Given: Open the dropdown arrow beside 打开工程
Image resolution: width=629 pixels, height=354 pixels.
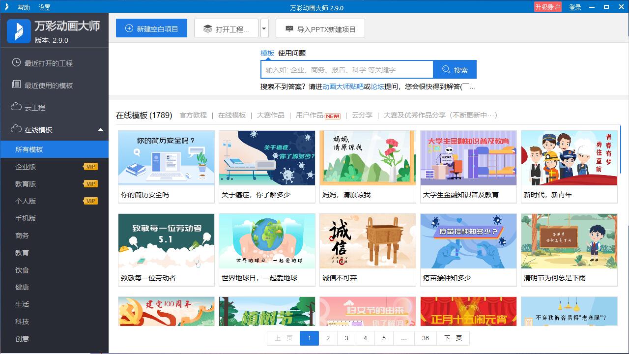Looking at the screenshot, I should coord(264,29).
